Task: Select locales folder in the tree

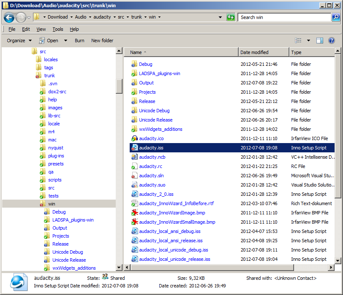Action: click(x=51, y=60)
